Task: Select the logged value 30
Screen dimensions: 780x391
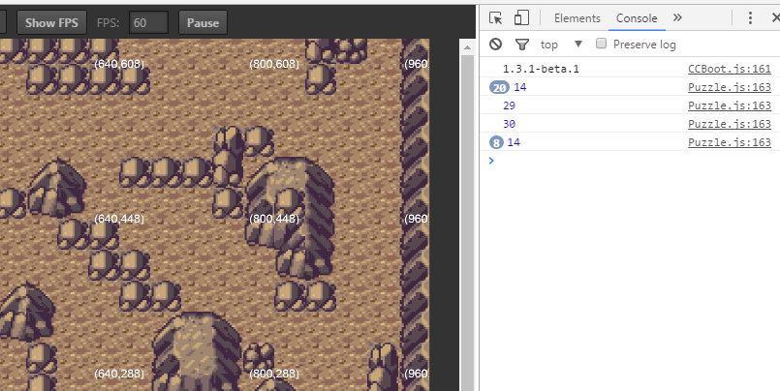Action: pyautogui.click(x=509, y=124)
